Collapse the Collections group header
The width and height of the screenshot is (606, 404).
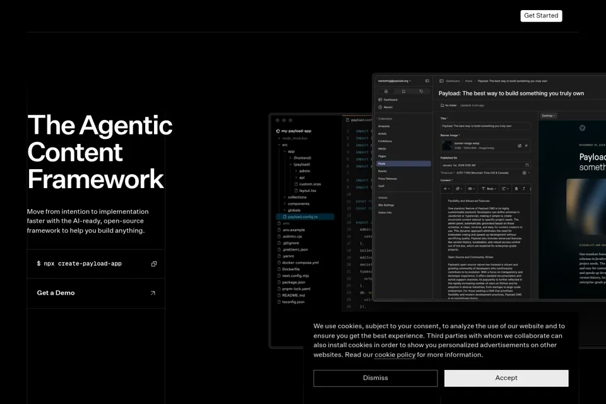click(x=384, y=119)
